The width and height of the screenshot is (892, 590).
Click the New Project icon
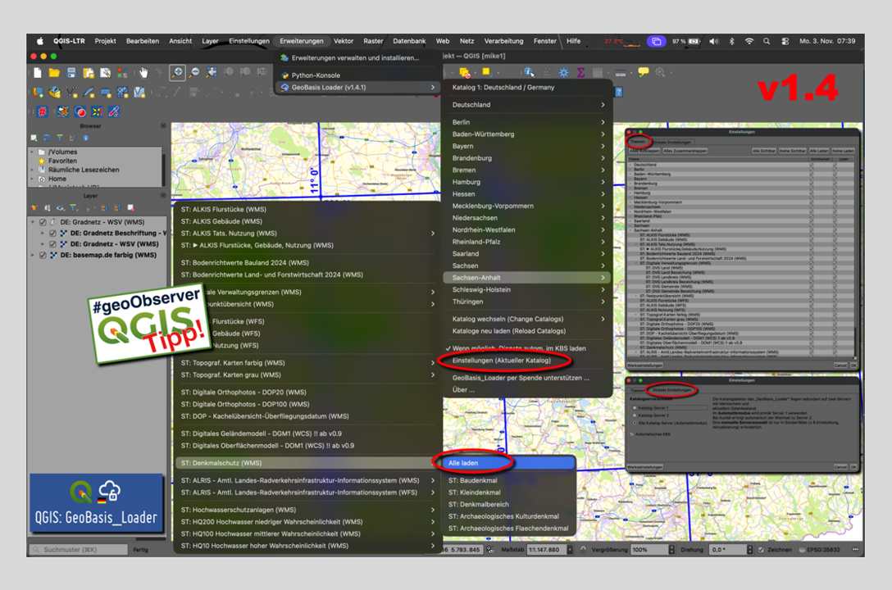(37, 73)
